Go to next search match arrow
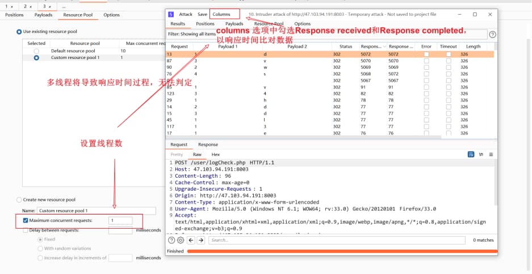Image resolution: width=532 pixels, height=274 pixels. tap(201, 240)
